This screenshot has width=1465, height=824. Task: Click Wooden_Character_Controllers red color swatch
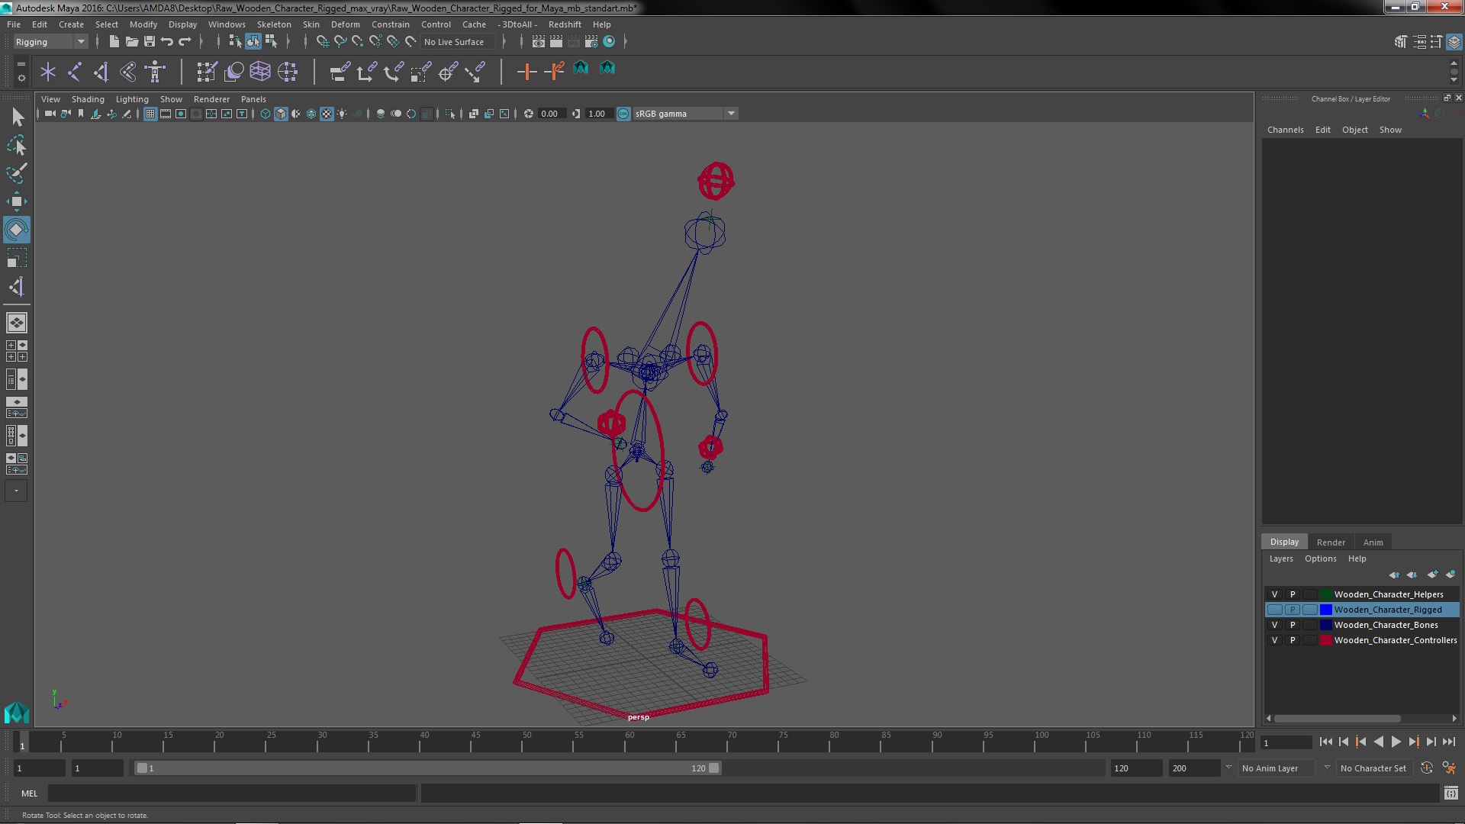coord(1326,640)
